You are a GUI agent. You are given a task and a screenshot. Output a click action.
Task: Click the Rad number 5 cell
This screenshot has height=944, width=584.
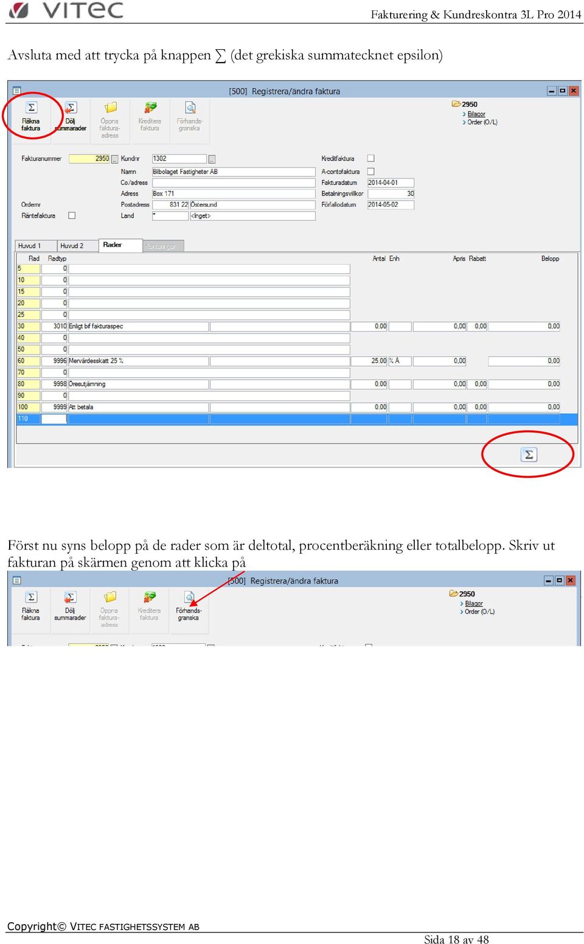coord(28,268)
